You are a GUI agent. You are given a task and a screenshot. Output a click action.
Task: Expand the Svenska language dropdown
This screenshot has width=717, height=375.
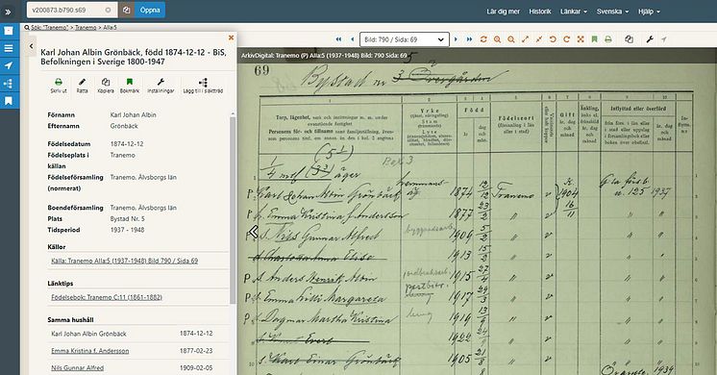click(x=612, y=12)
